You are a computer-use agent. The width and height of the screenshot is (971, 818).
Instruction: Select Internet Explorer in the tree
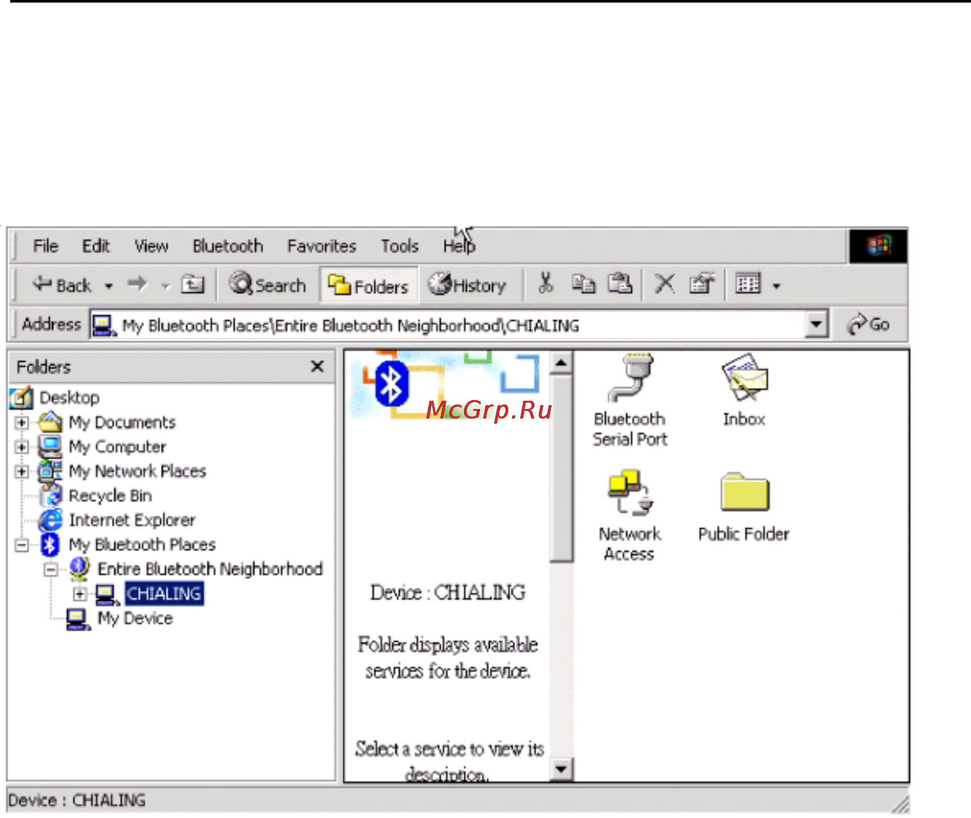(x=132, y=520)
